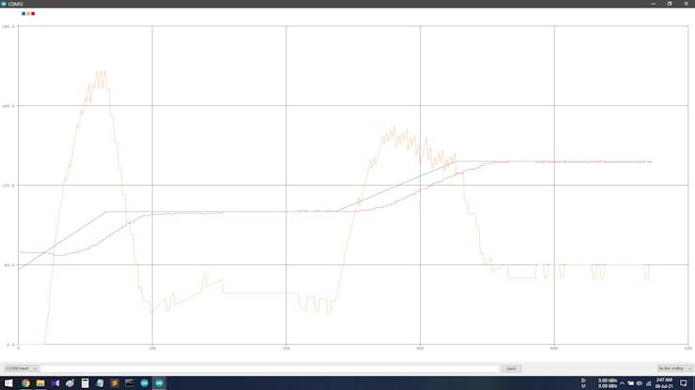
Task: Click the blue legend swatch
Action: pos(23,14)
